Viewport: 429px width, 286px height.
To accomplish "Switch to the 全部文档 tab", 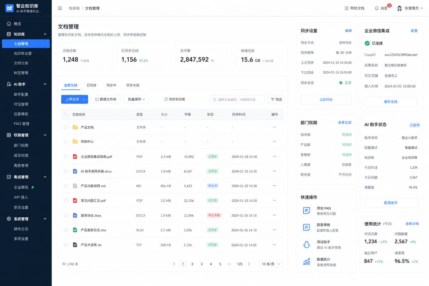I will pyautogui.click(x=71, y=85).
